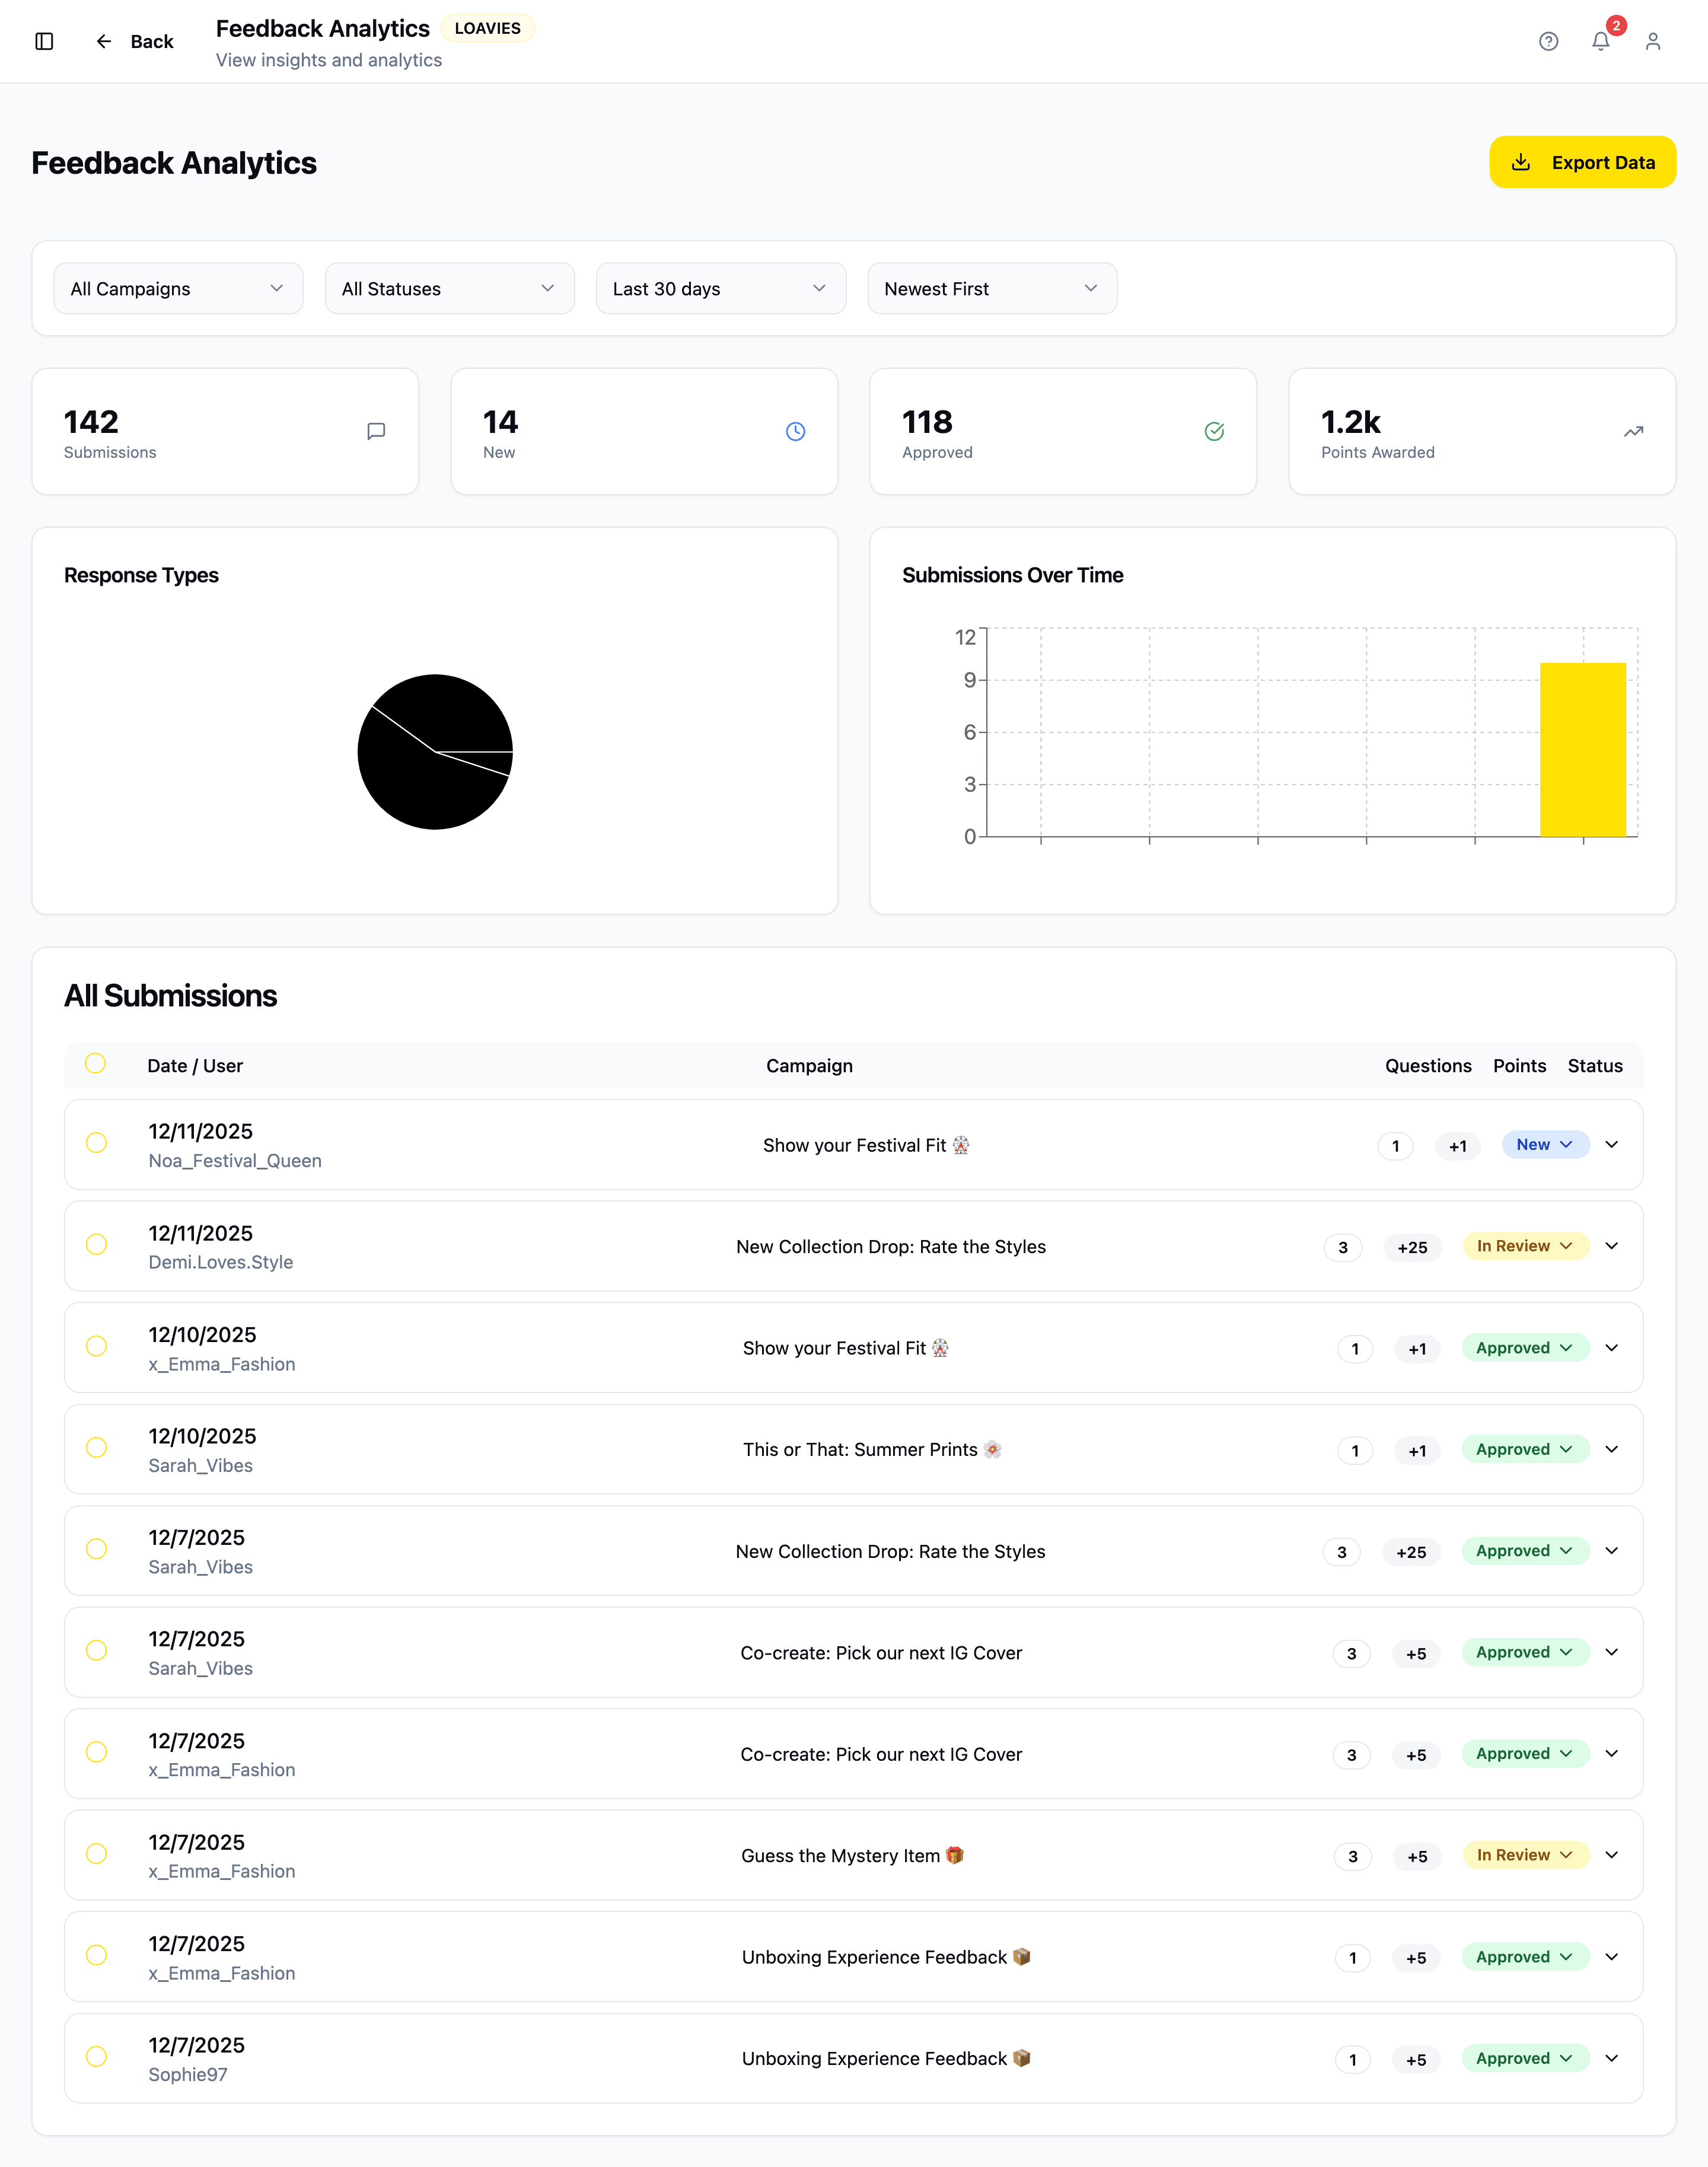This screenshot has height=2167, width=1708.
Task: Select the Sophie97 submission checkbox
Action: 96,2056
